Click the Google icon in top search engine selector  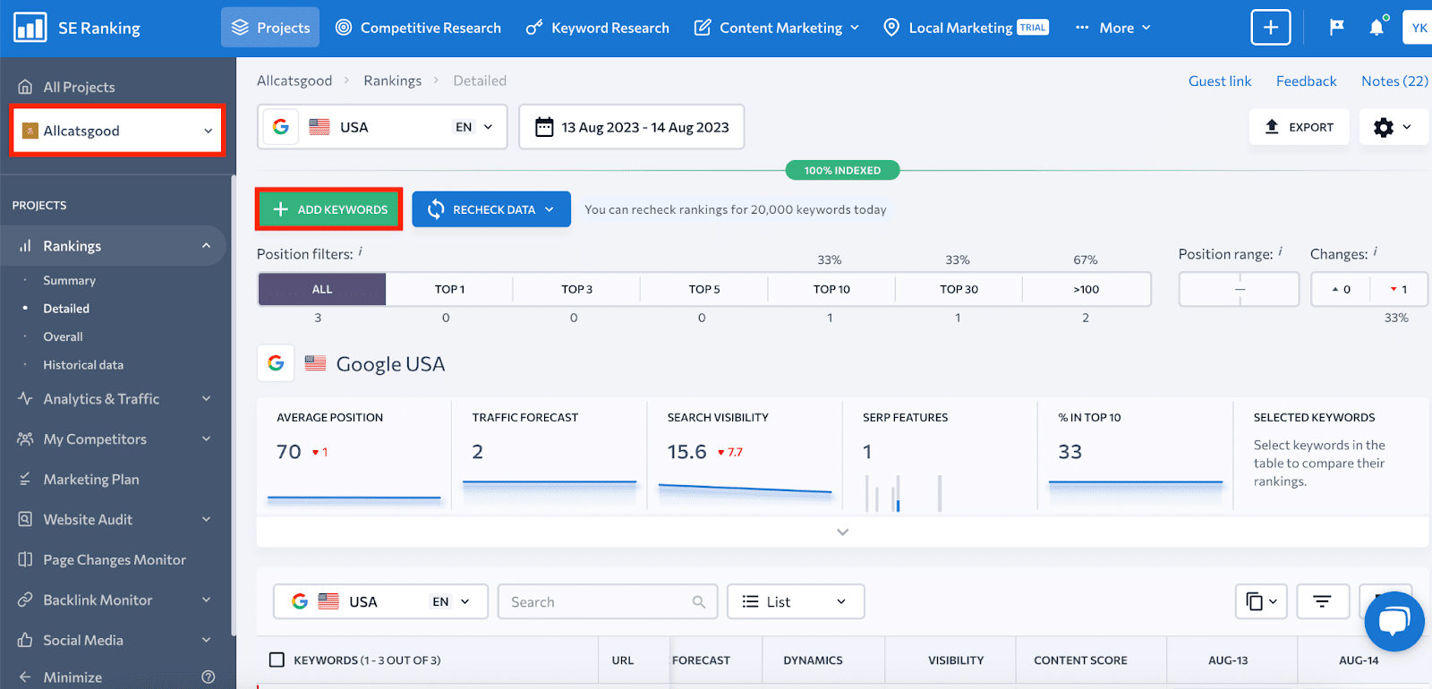[280, 127]
